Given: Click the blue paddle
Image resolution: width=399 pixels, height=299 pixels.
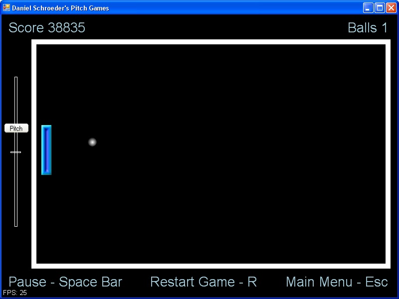Looking at the screenshot, I should (x=46, y=150).
